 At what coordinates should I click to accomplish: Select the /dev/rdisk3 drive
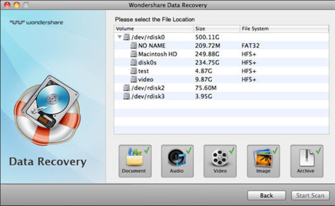coord(221,96)
